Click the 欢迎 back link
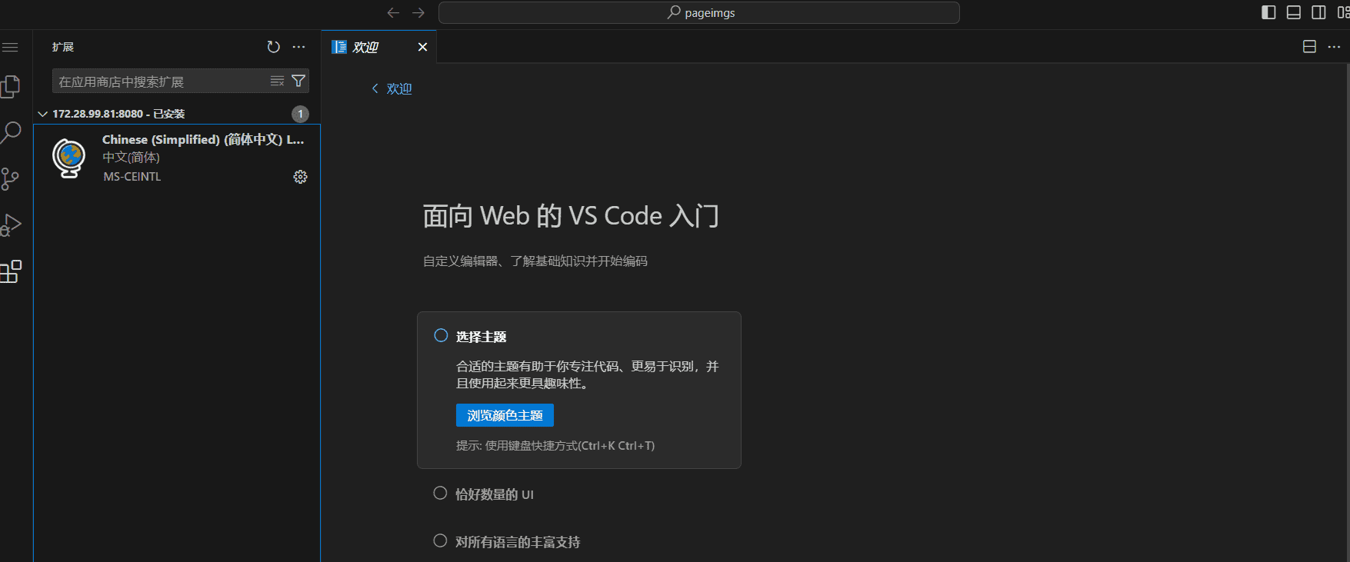 (x=392, y=88)
